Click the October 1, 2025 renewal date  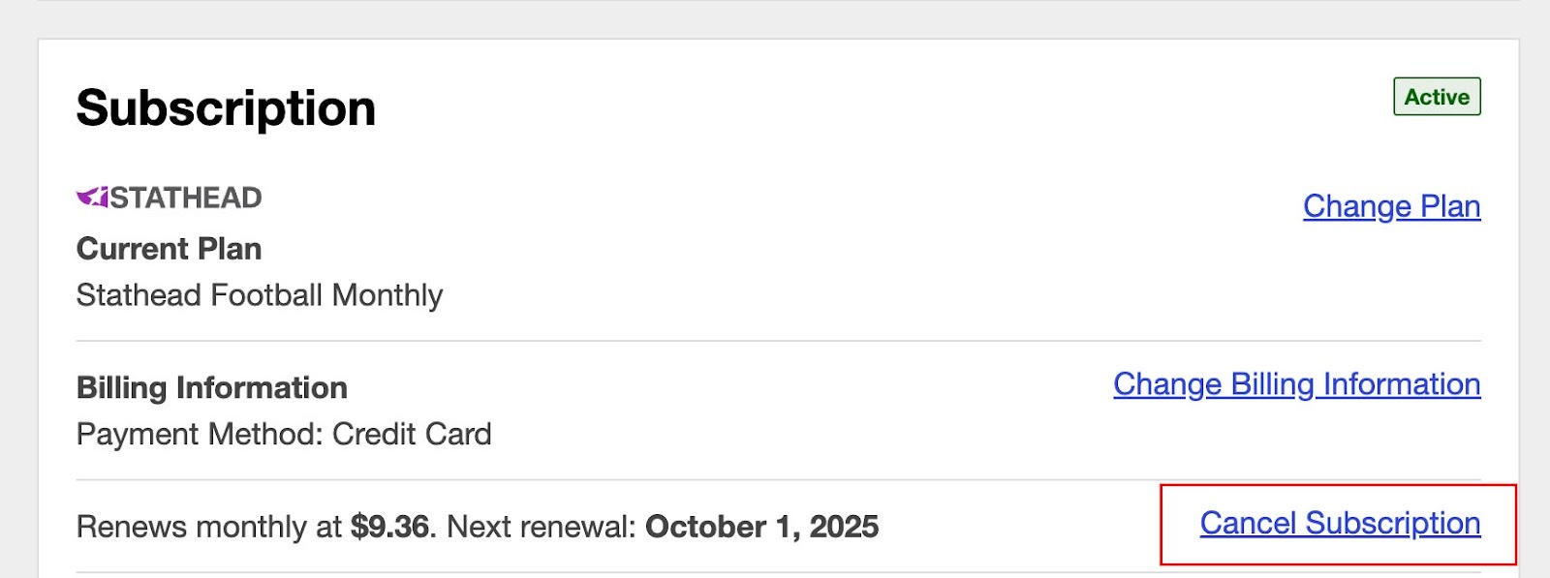coord(761,527)
